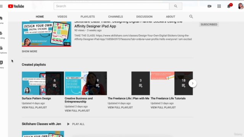Switch to the HOME tab
The height and width of the screenshot is (137, 244).
click(40, 17)
